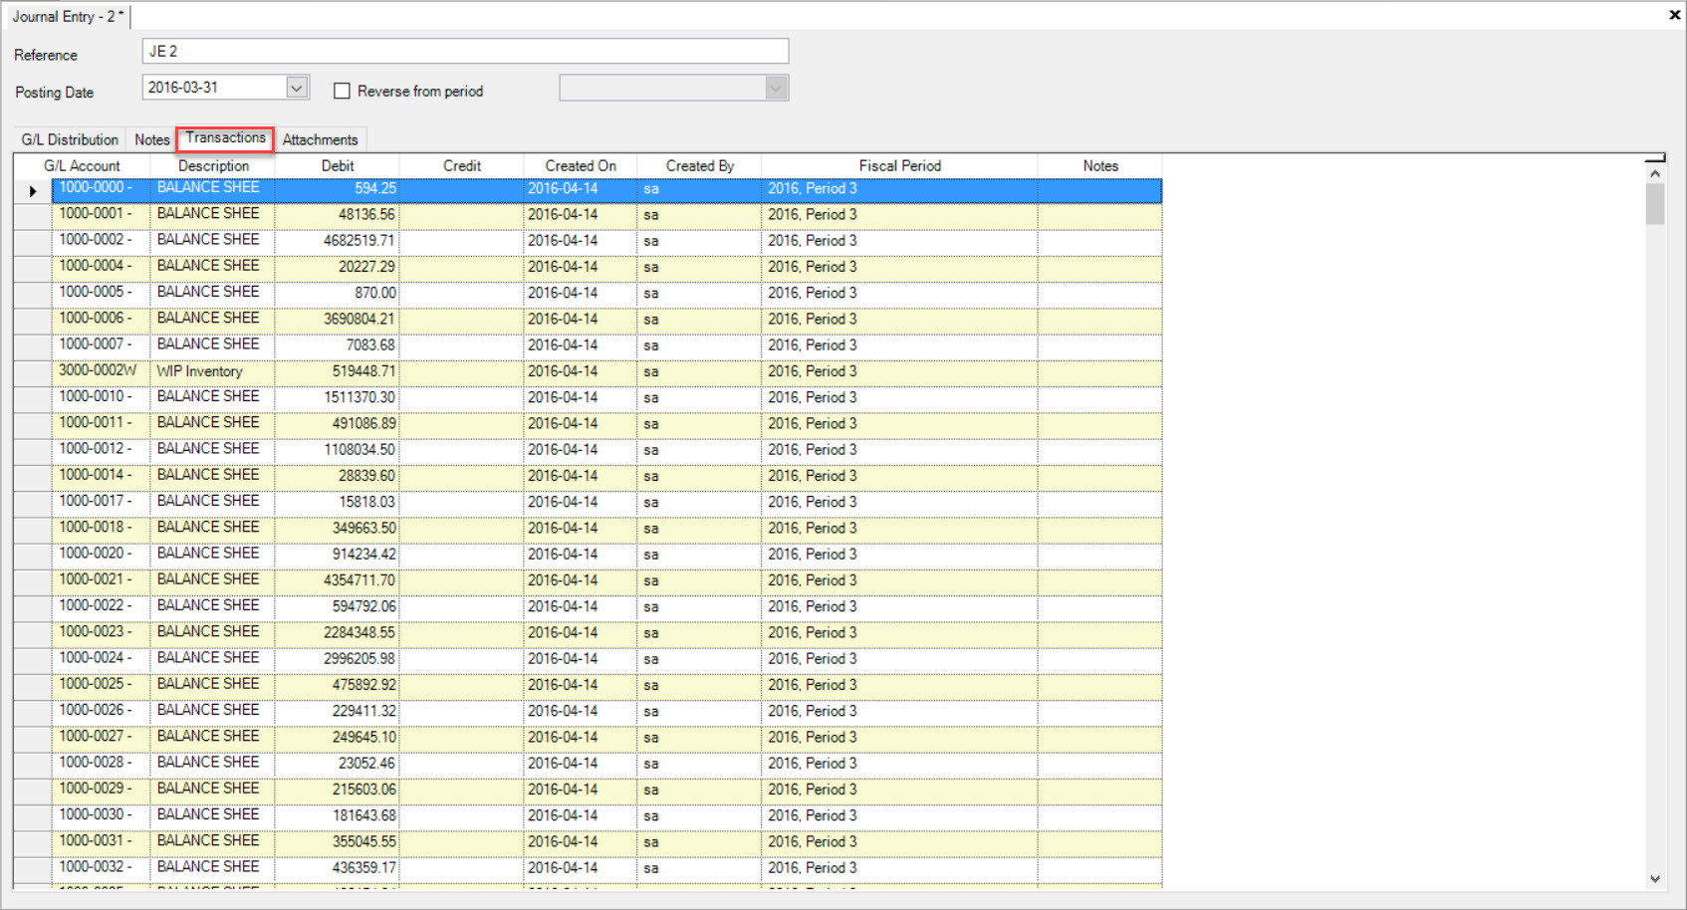
Task: Click the Notes column header in grid
Action: (1100, 166)
